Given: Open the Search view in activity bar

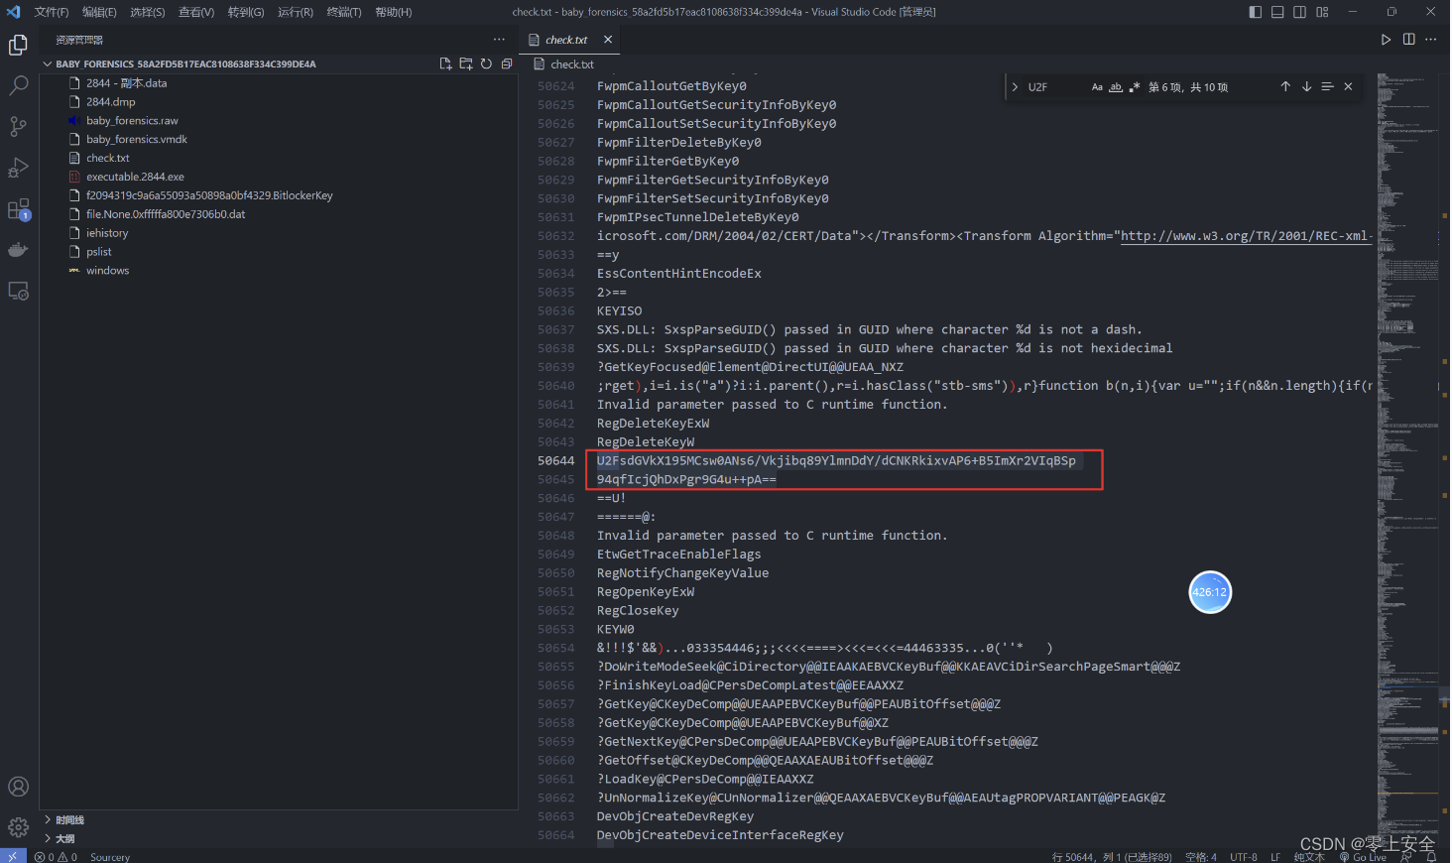Looking at the screenshot, I should pos(18,86).
